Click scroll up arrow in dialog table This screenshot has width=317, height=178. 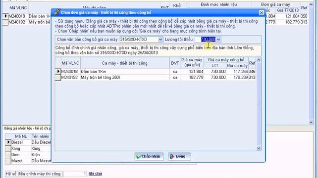click(259, 60)
